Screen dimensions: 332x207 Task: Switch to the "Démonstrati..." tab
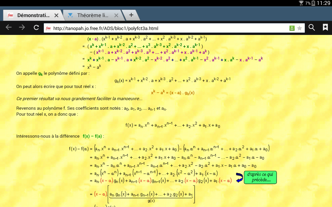33,16
